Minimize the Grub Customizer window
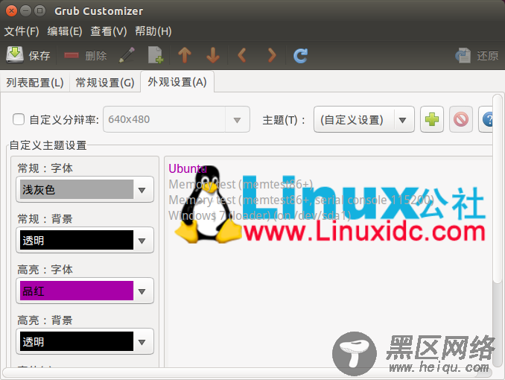Image resolution: width=505 pixels, height=380 pixels. point(26,11)
